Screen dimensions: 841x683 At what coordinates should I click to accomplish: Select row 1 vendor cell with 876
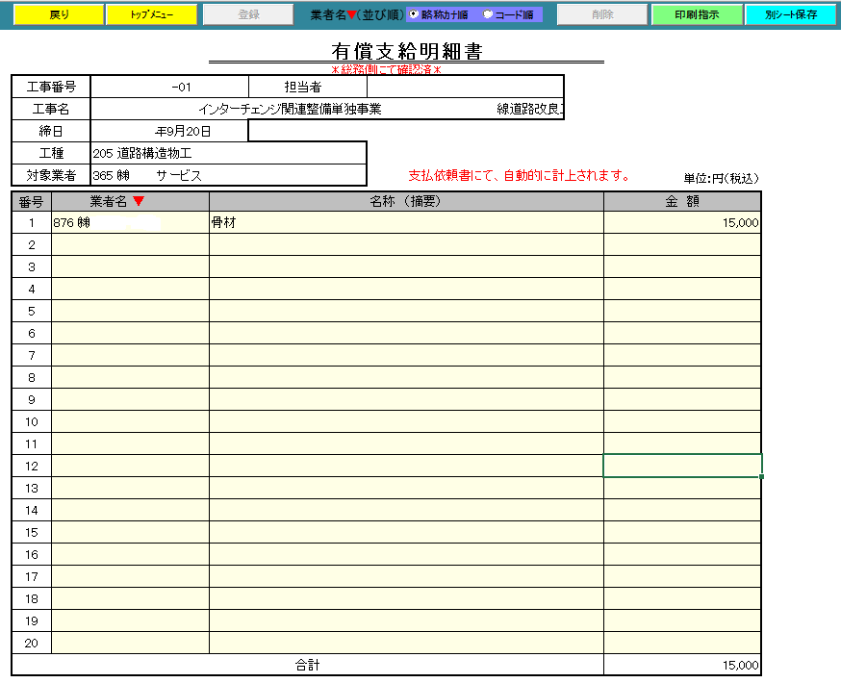click(x=130, y=222)
